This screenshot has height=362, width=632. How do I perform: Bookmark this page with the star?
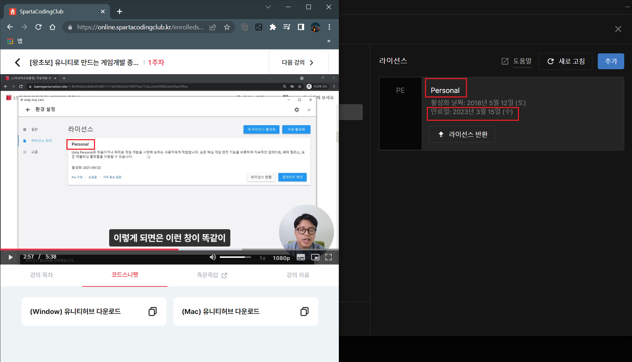click(227, 27)
